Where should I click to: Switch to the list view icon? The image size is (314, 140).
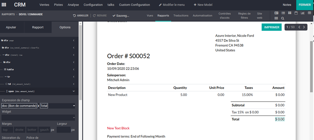pyautogui.click(x=283, y=13)
